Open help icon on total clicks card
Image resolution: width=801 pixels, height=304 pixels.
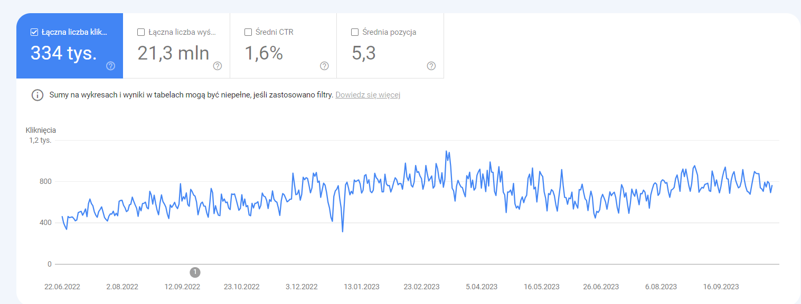[110, 66]
